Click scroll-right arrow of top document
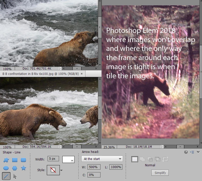 coord(96,69)
